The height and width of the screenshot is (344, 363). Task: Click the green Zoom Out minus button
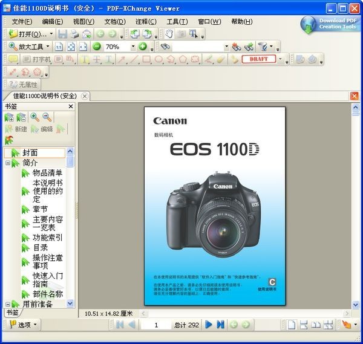point(97,47)
